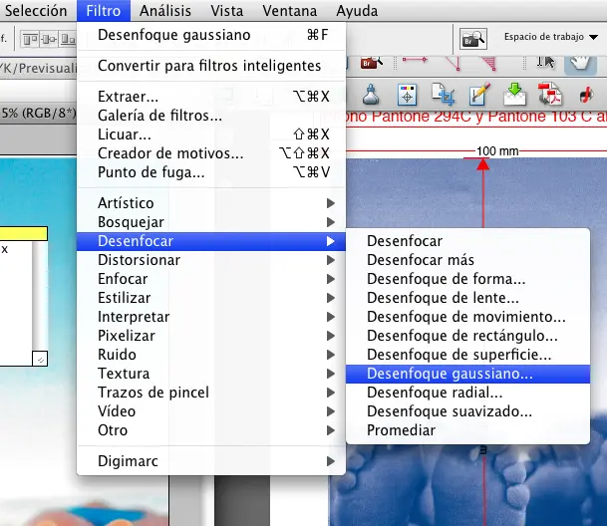Expand the Vídeo submenu
Image resolution: width=607 pixels, height=526 pixels.
[x=211, y=411]
